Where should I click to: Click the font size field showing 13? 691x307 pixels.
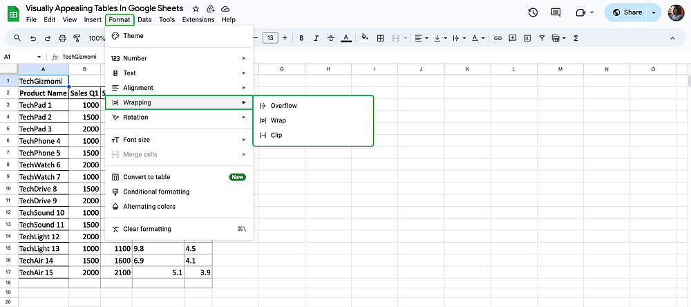(270, 38)
